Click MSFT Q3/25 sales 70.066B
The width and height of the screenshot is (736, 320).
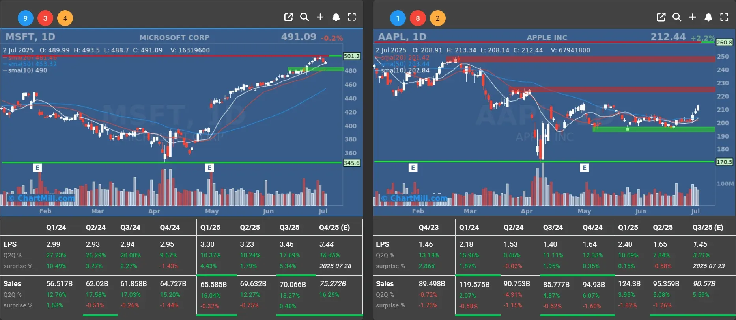coord(293,284)
